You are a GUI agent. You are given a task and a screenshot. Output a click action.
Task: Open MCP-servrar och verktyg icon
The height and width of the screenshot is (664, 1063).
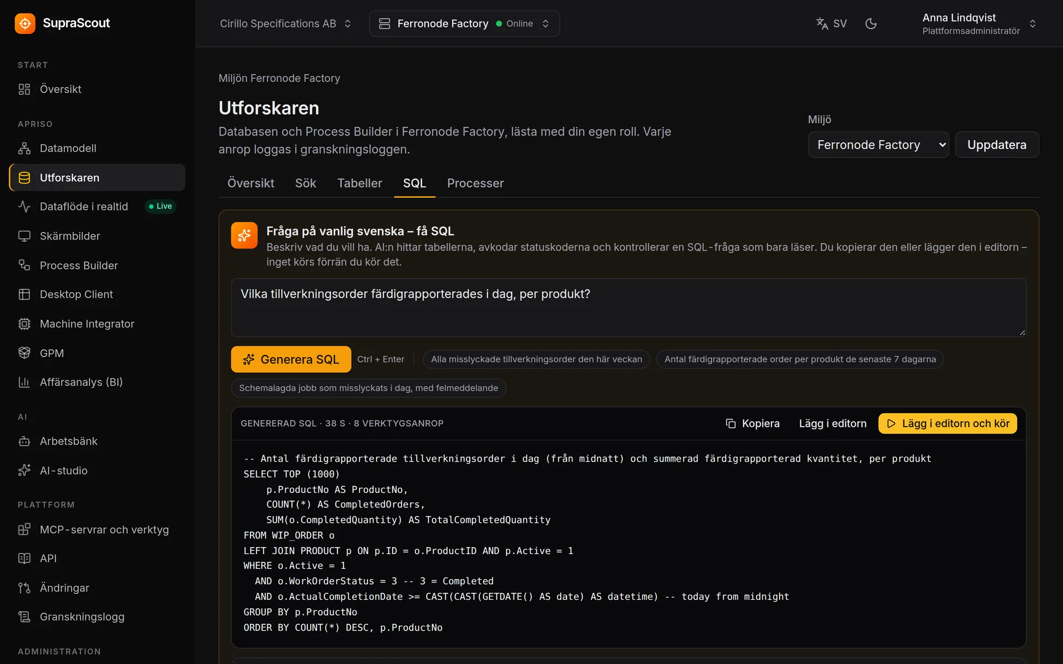tap(24, 530)
